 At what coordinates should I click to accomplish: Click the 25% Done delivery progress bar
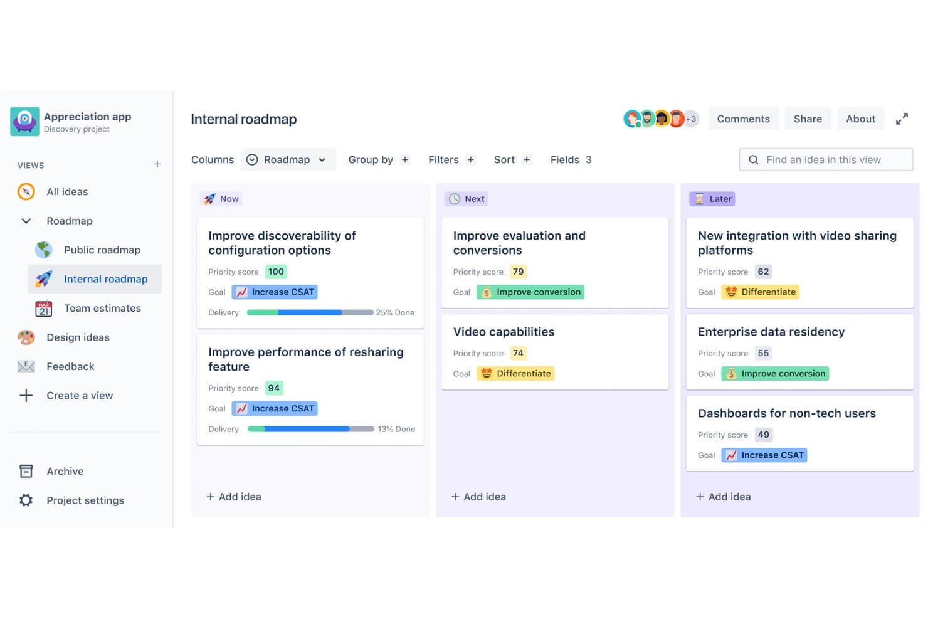(x=310, y=312)
